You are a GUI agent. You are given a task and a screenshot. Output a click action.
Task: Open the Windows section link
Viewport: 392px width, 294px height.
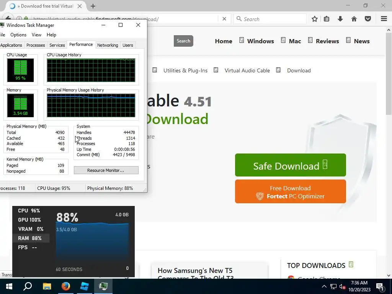[x=260, y=41]
